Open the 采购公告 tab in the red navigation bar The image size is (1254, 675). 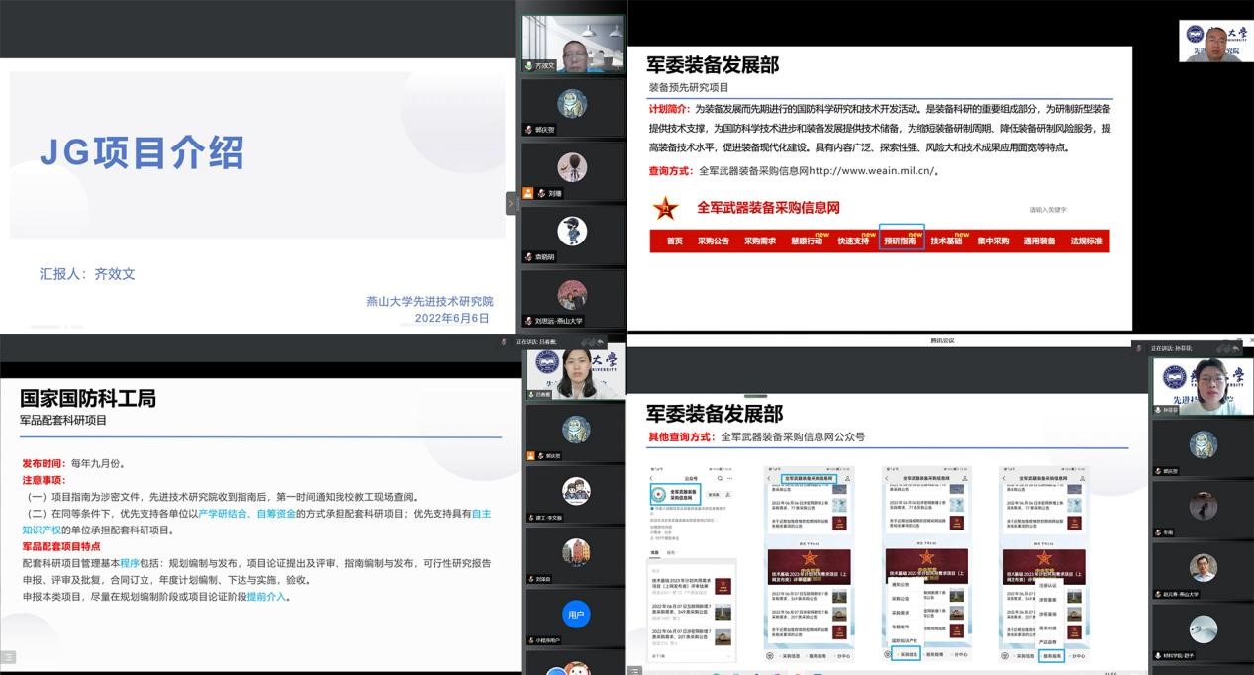click(x=713, y=241)
